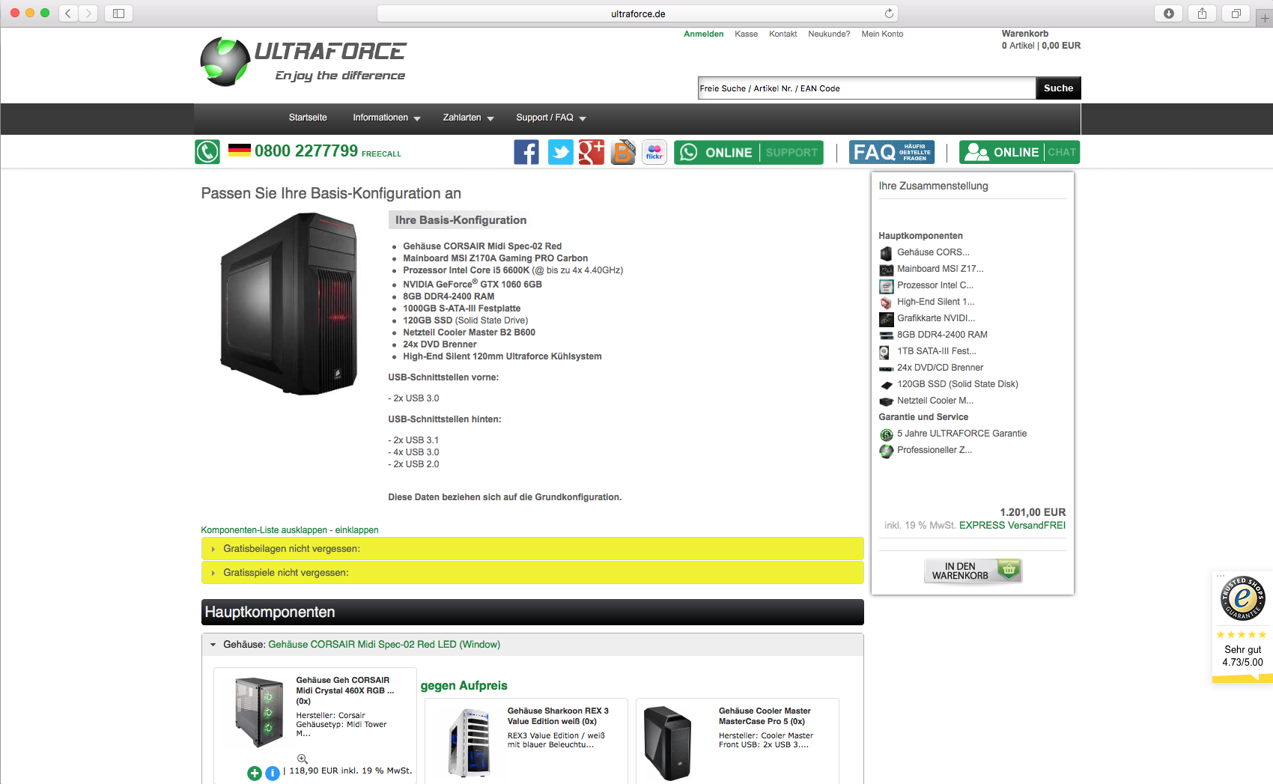
Task: Open the Online Chat button
Action: (1019, 152)
